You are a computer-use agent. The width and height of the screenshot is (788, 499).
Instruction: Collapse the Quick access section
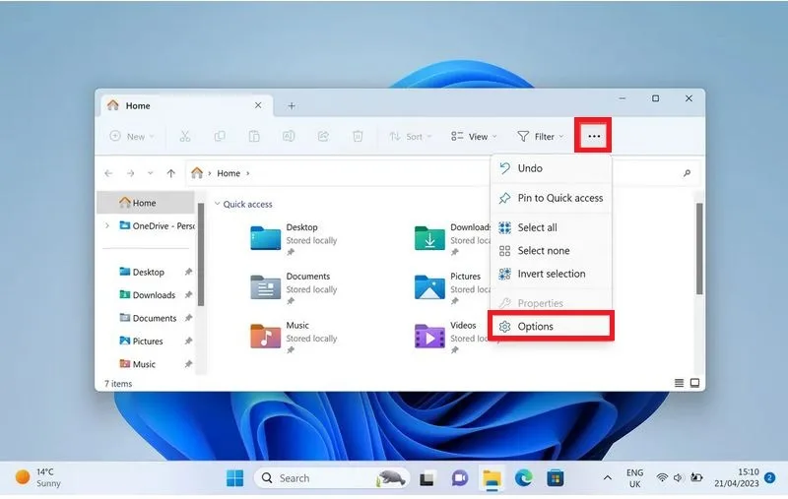click(x=217, y=204)
